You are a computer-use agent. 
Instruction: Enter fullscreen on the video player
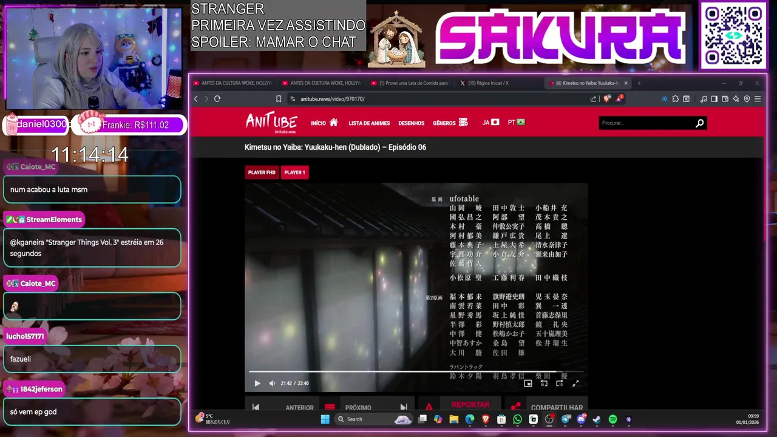(x=575, y=383)
